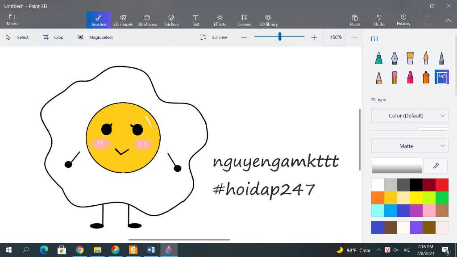Image resolution: width=457 pixels, height=257 pixels.
Task: Open the 7:16 PM clock and calendar
Action: pyautogui.click(x=425, y=250)
